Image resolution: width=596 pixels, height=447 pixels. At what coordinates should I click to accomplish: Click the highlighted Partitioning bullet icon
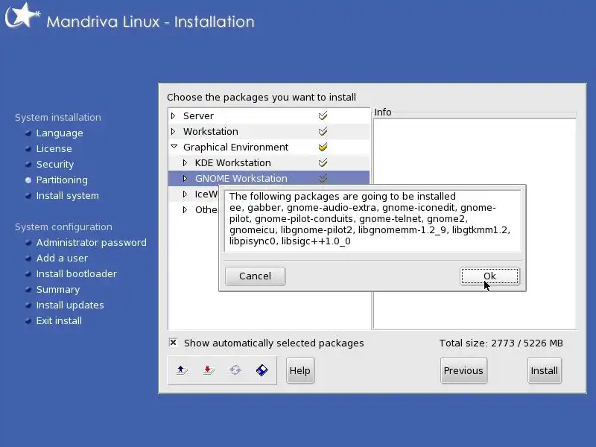28,180
